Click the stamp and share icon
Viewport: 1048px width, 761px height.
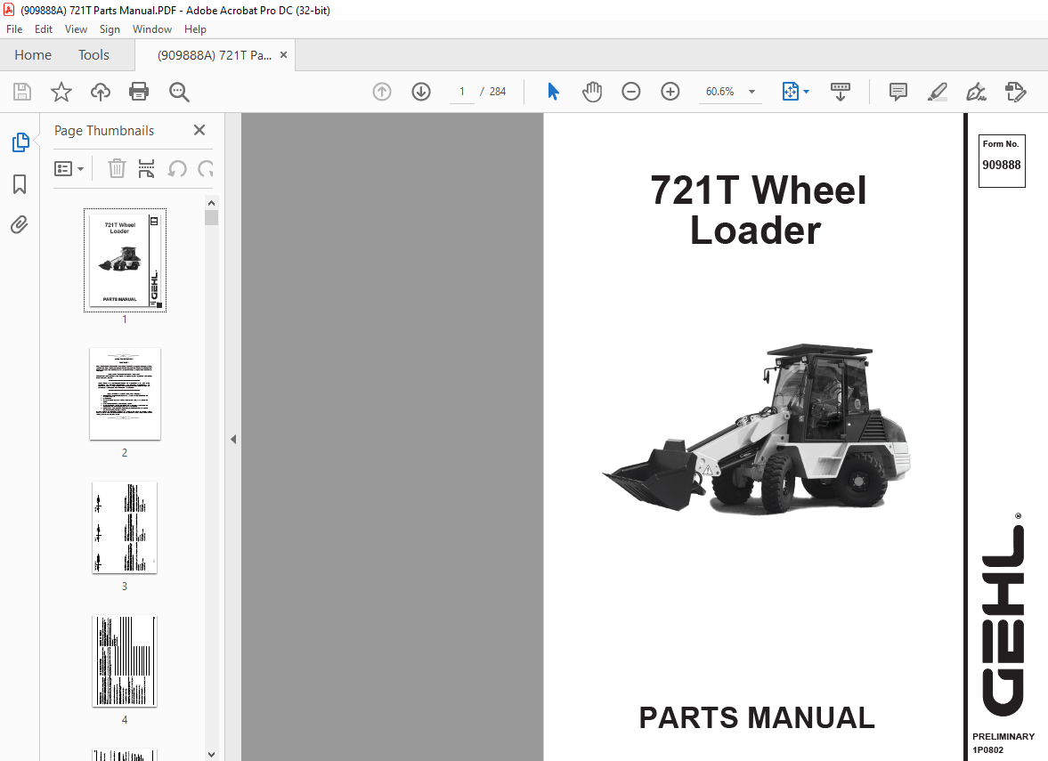click(x=1015, y=92)
